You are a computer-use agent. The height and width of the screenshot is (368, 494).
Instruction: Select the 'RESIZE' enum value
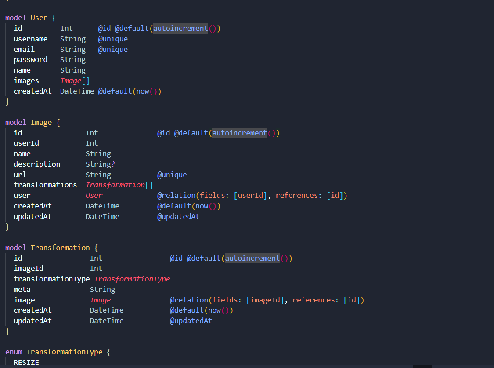pos(26,363)
